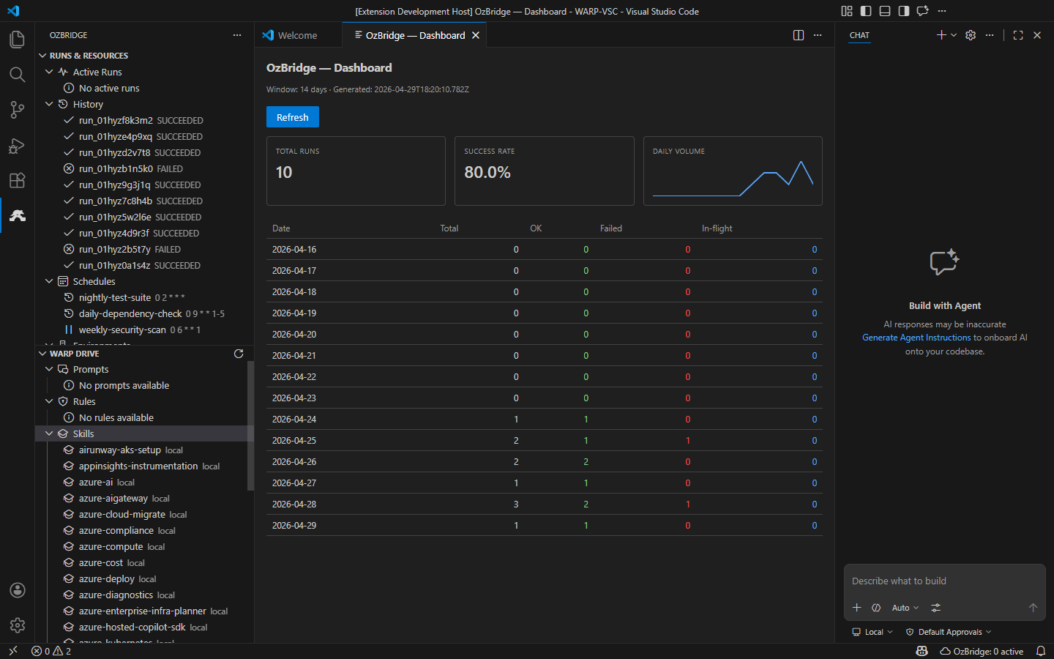
Task: Open title bar more options ellipsis
Action: tap(942, 11)
